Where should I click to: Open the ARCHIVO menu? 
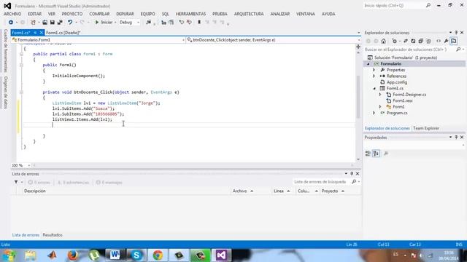[12, 14]
